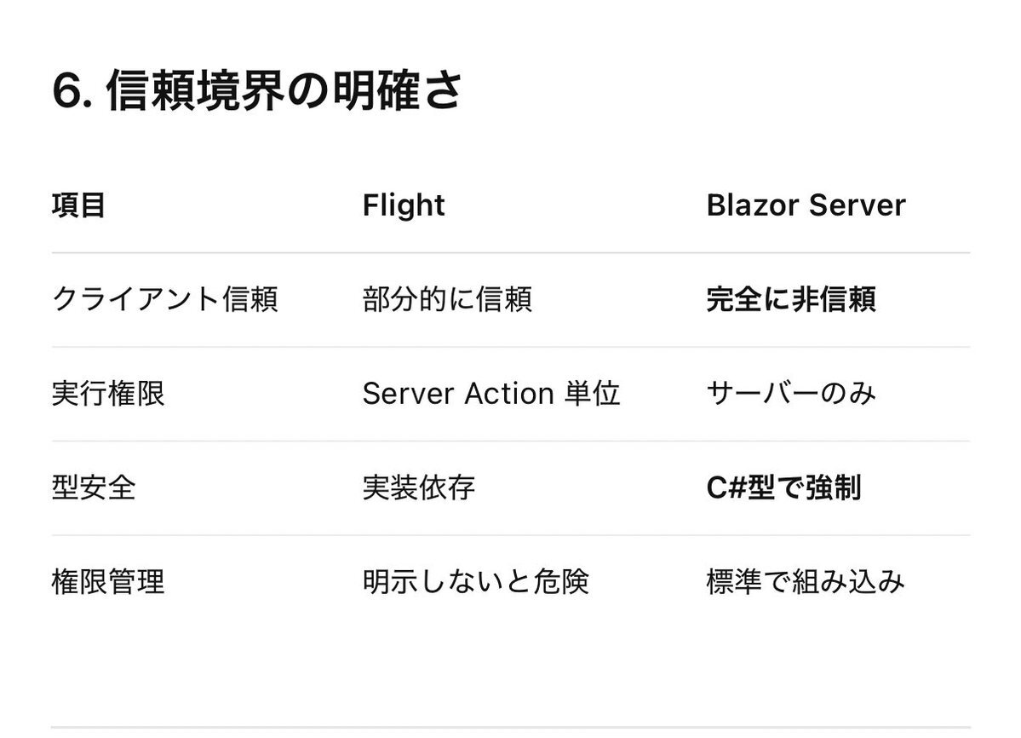Click the 実装依存 cell
The image size is (1021, 738).
coord(419,487)
